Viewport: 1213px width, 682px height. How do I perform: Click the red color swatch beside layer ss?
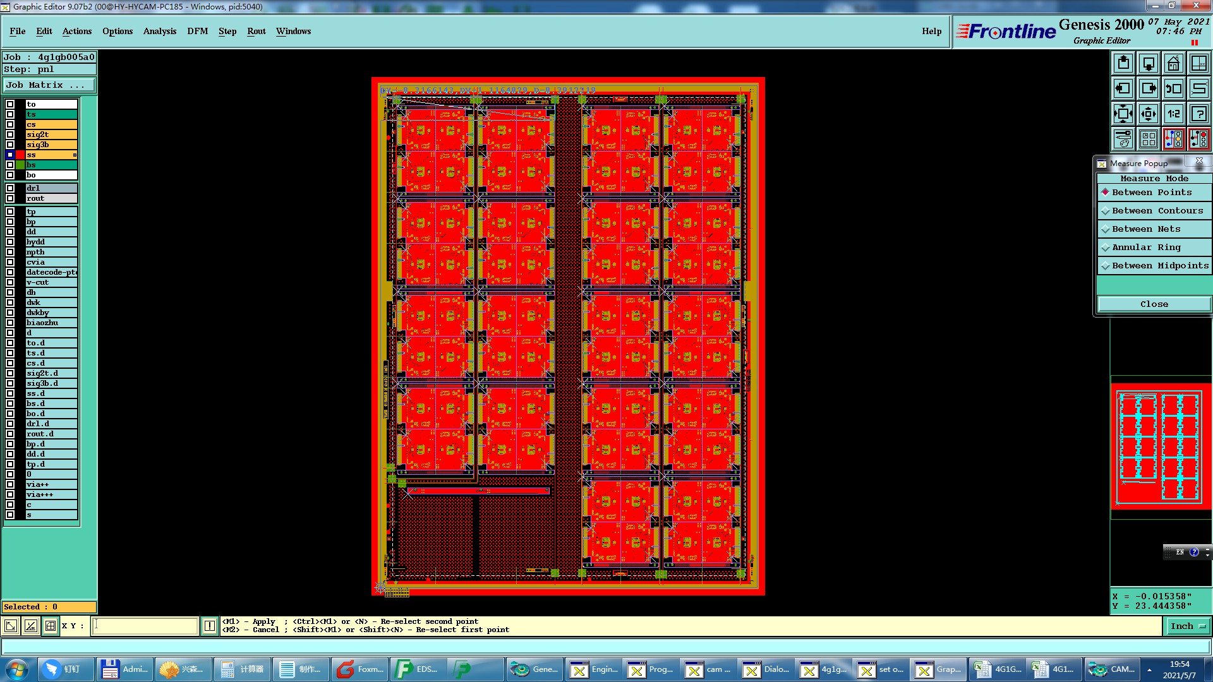20,155
